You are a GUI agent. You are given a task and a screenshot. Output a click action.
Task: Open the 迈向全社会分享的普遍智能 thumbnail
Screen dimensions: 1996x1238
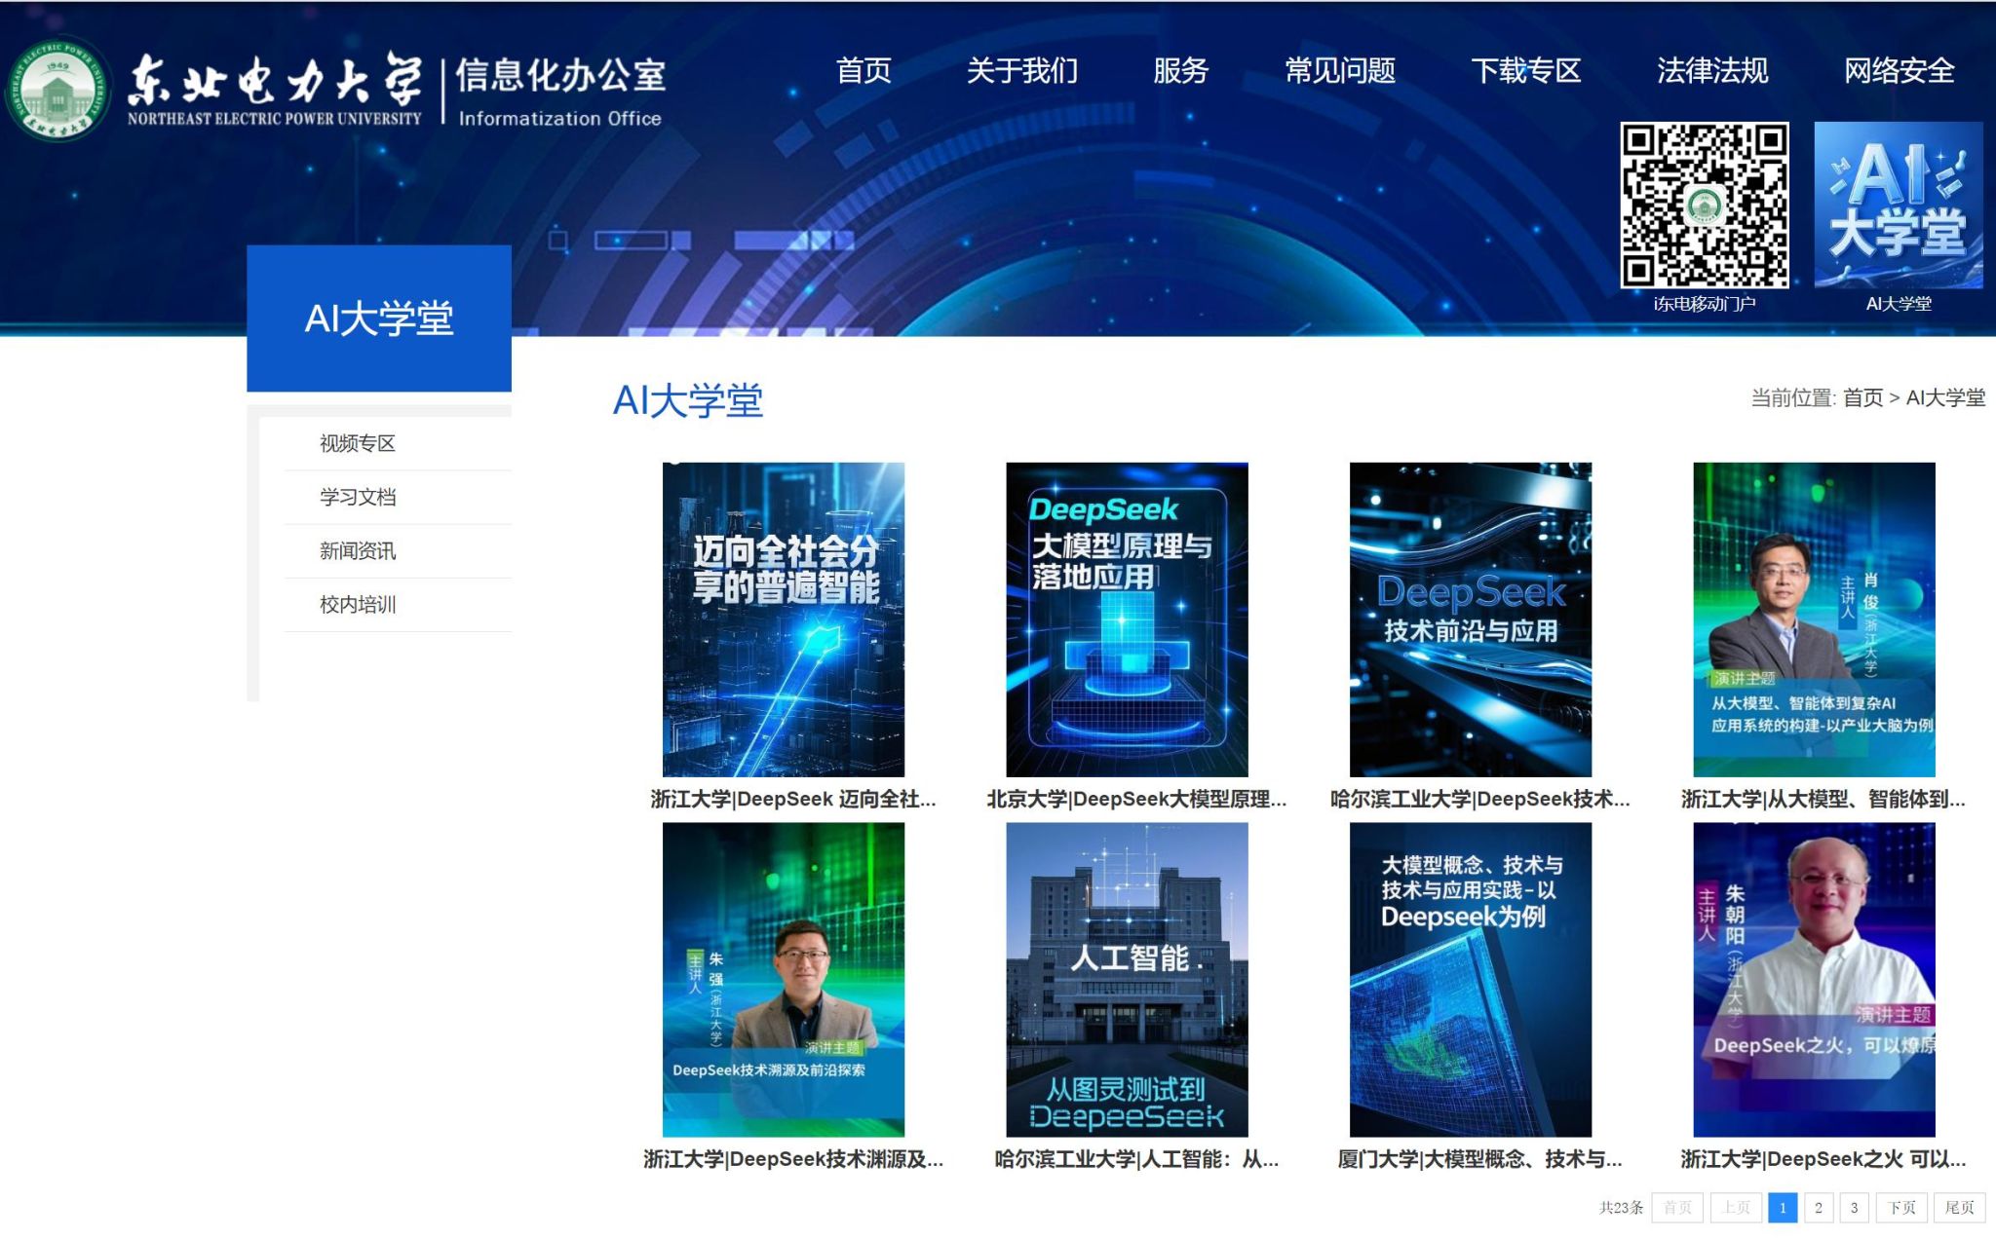784,619
